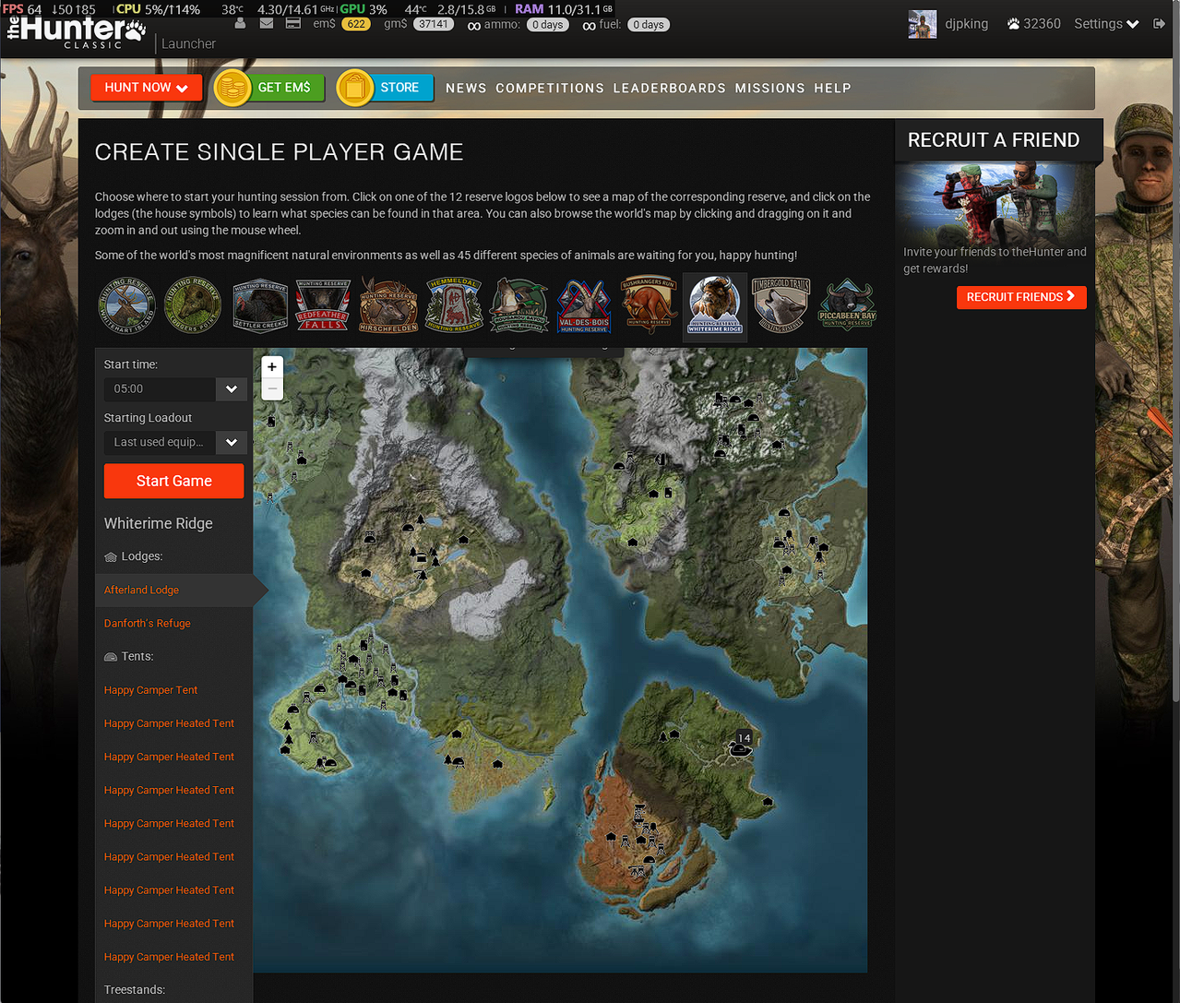Select the Bushrangers Run kangaroo logo
The width and height of the screenshot is (1180, 1003).
click(x=650, y=305)
